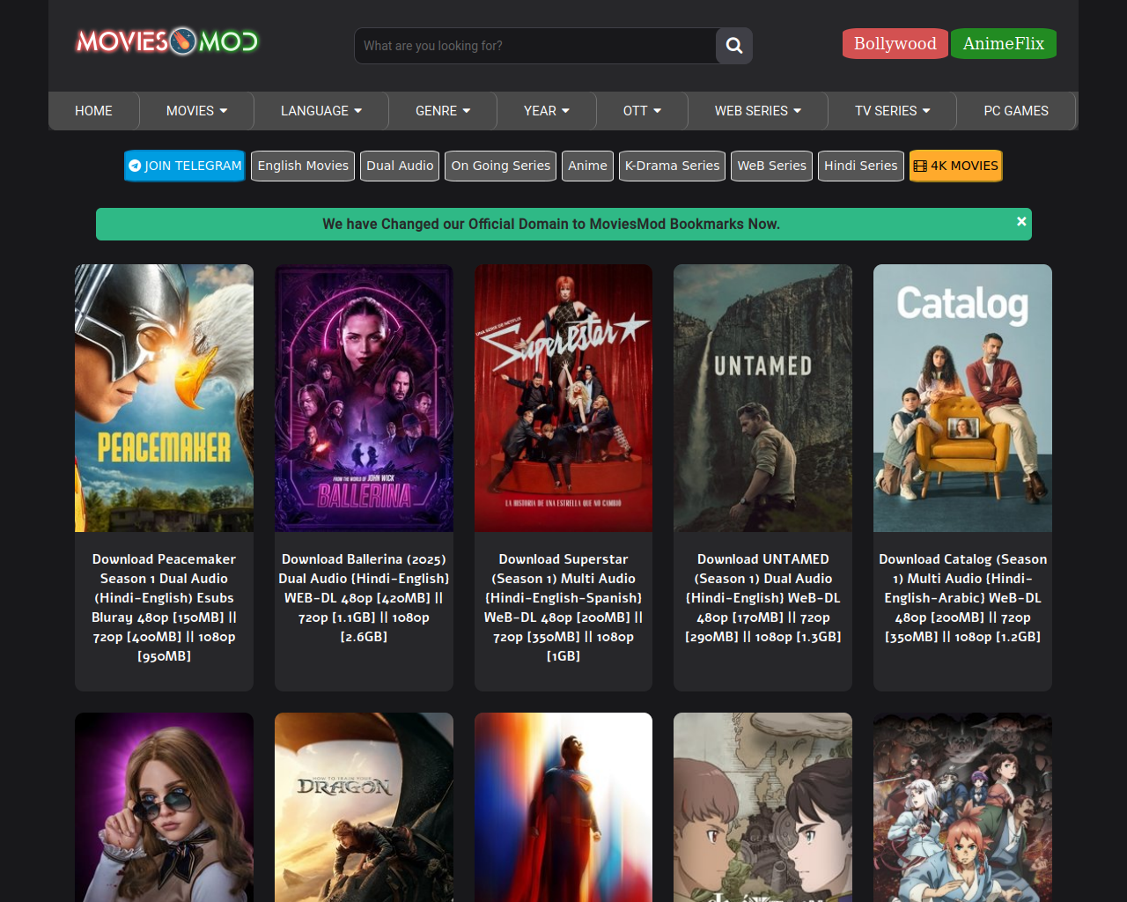This screenshot has width=1127, height=902.
Task: Close the domain change notice
Action: pos(1021,222)
